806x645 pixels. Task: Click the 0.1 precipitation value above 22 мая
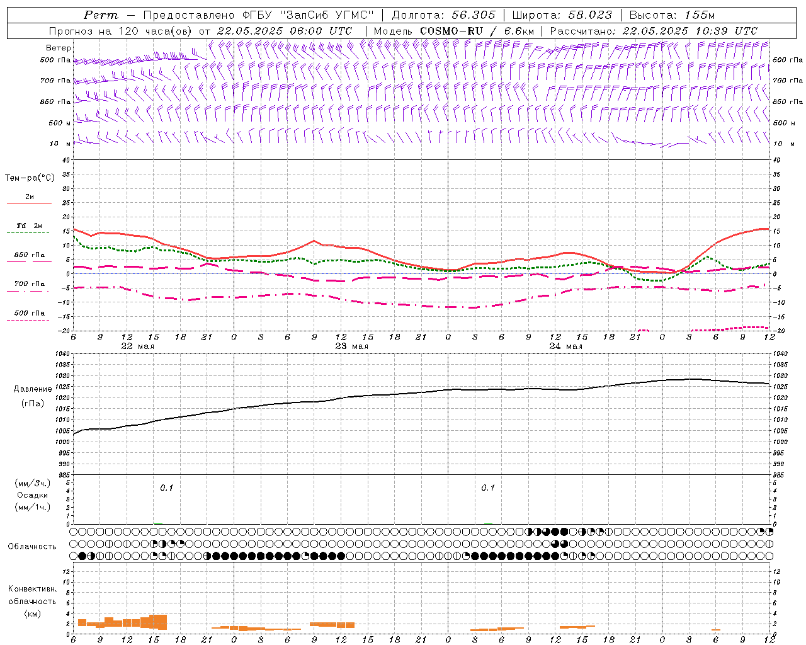pos(166,488)
